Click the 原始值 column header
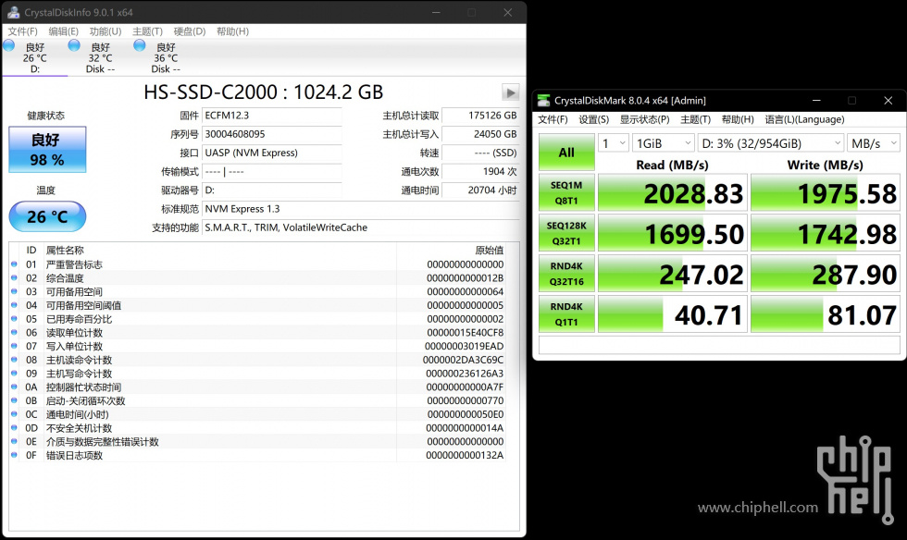This screenshot has width=907, height=540. [x=490, y=251]
